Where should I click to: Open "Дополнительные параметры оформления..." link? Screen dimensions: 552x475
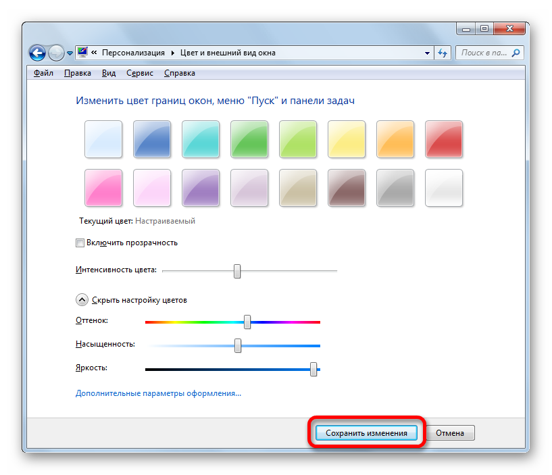tap(158, 393)
